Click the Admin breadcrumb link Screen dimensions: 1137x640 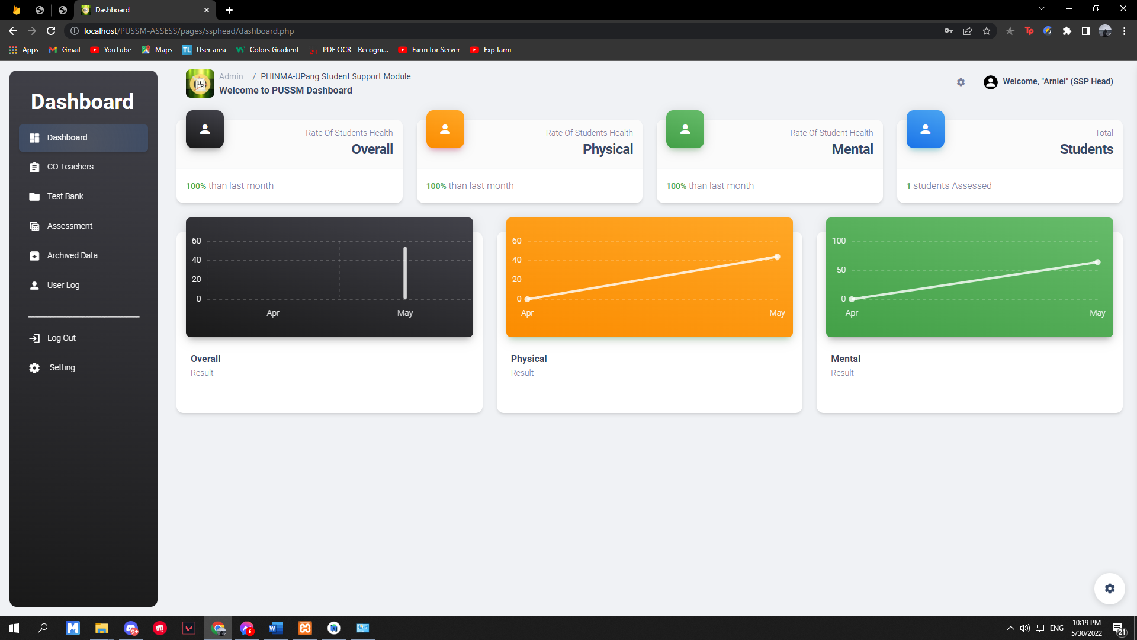(x=231, y=76)
